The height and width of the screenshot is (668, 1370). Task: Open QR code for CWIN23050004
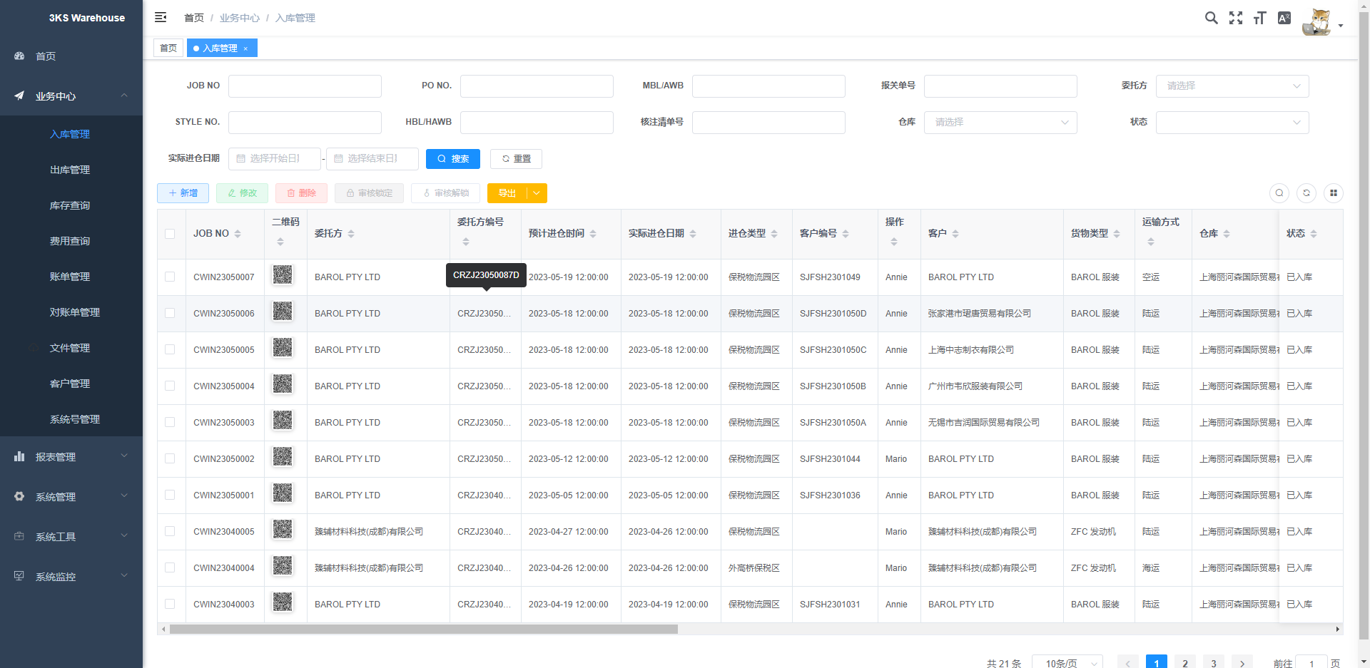[x=283, y=384]
